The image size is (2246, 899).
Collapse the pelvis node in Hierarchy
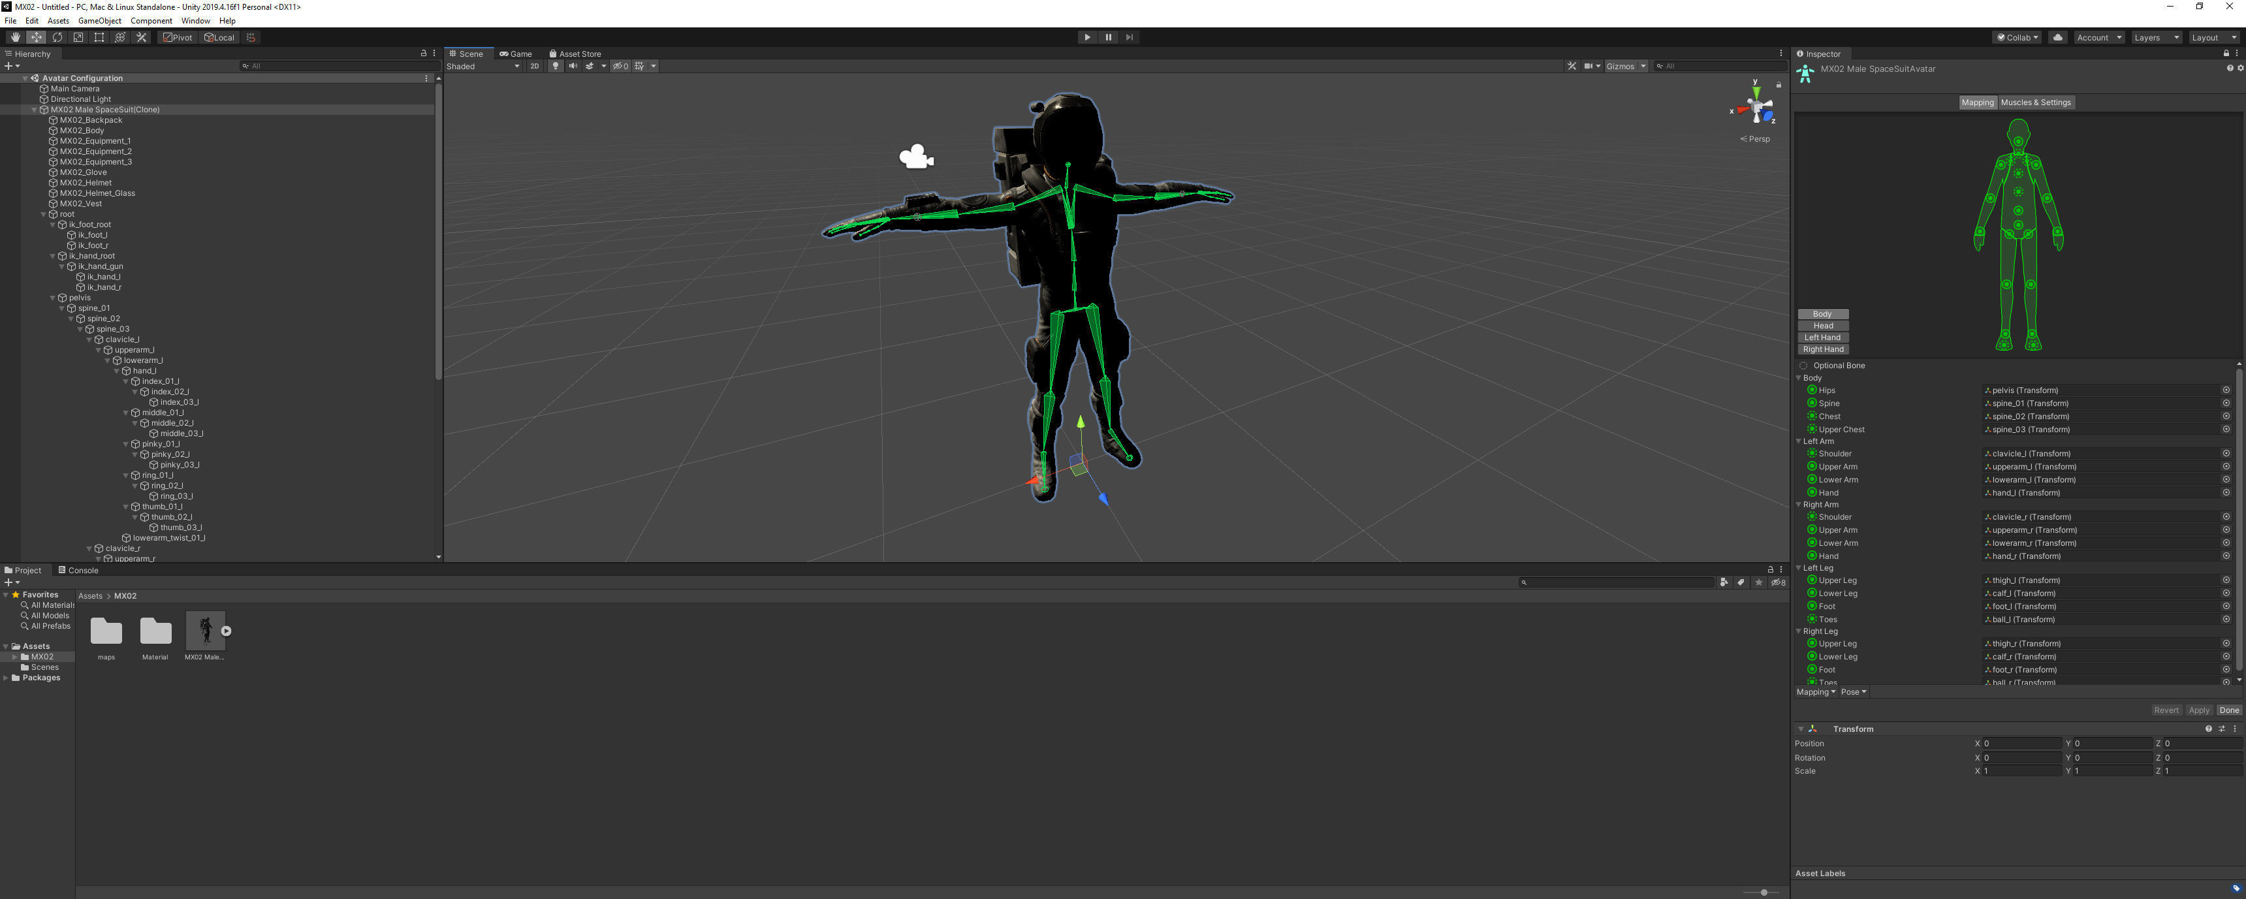[x=52, y=298]
